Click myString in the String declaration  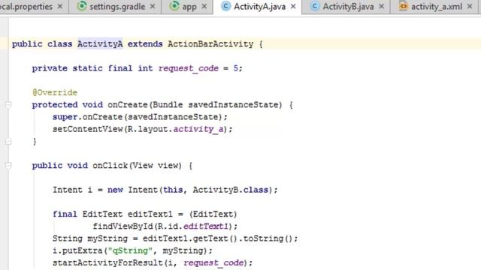(x=107, y=238)
